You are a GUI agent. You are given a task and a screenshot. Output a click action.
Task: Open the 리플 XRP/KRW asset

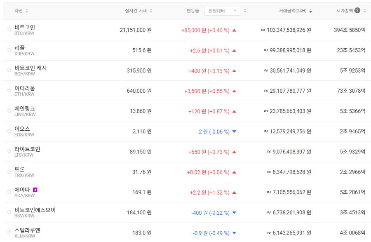pyautogui.click(x=24, y=50)
